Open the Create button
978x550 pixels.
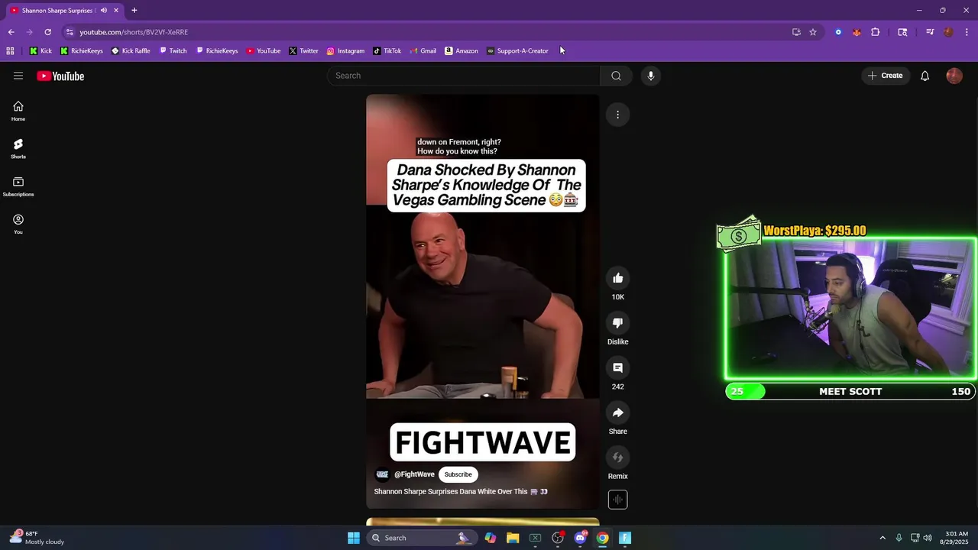886,76
